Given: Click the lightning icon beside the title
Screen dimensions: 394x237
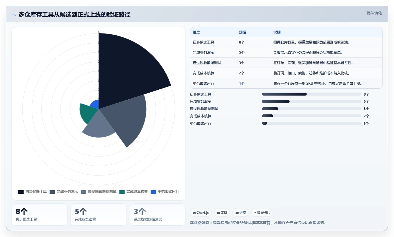Looking at the screenshot, I should [14, 14].
